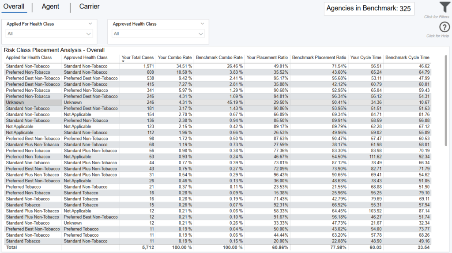
Task: Select the highlighted Unknown row cell
Action: 33,102
